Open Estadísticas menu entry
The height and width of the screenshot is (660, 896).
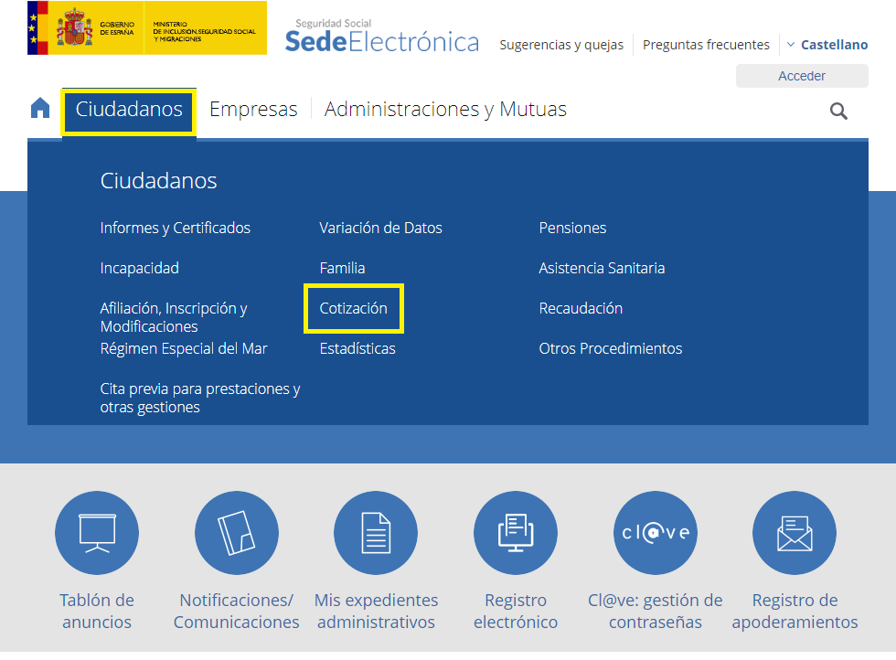357,348
